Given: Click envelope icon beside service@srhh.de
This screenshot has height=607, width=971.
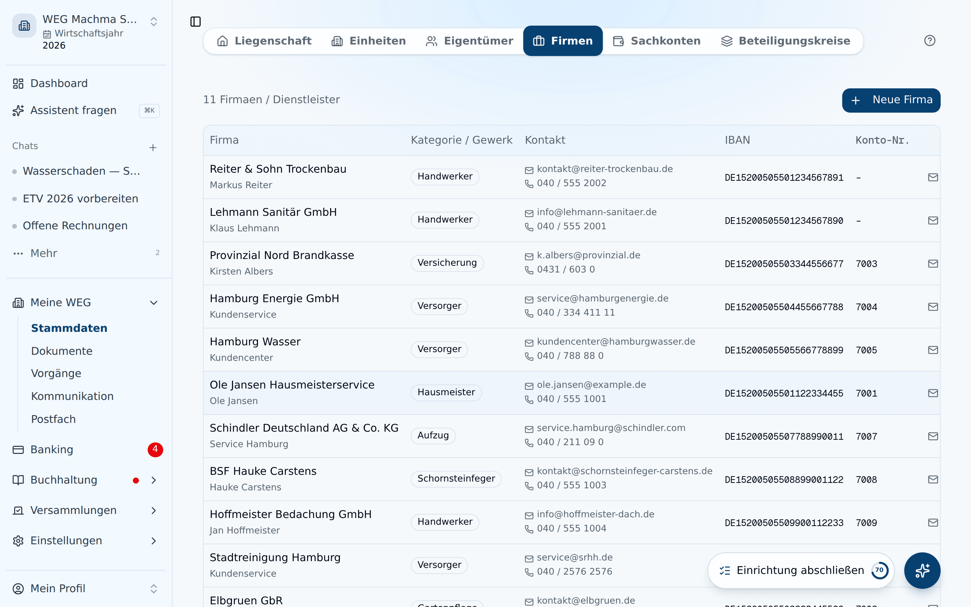Looking at the screenshot, I should tap(529, 558).
